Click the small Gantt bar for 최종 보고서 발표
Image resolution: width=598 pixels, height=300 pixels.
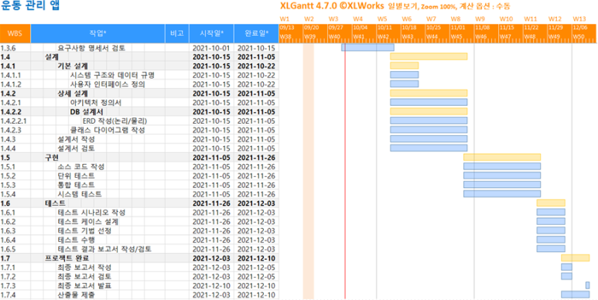[588, 285]
